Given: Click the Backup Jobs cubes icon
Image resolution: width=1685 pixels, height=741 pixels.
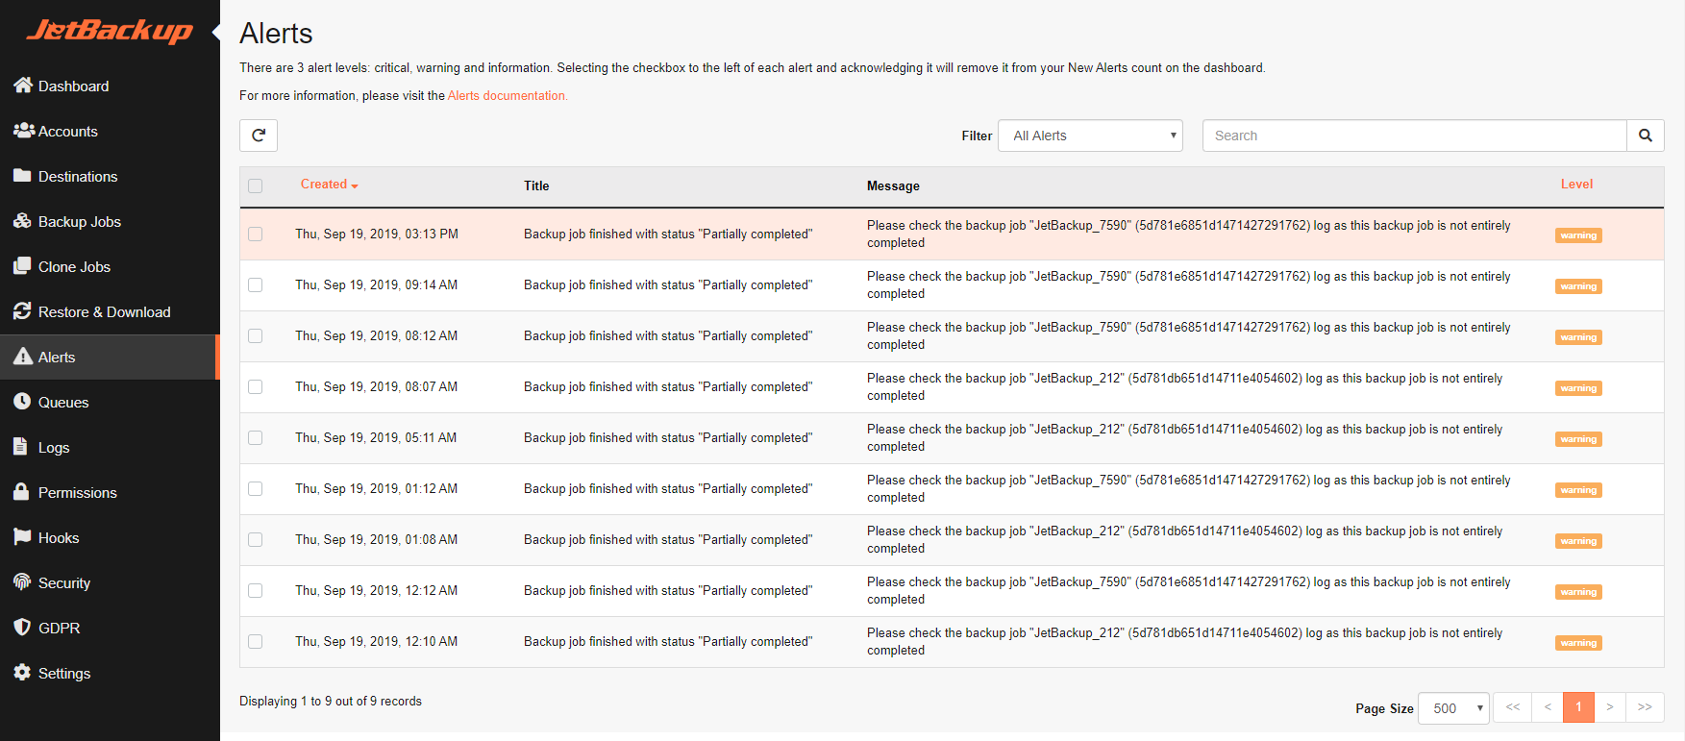Looking at the screenshot, I should [22, 221].
